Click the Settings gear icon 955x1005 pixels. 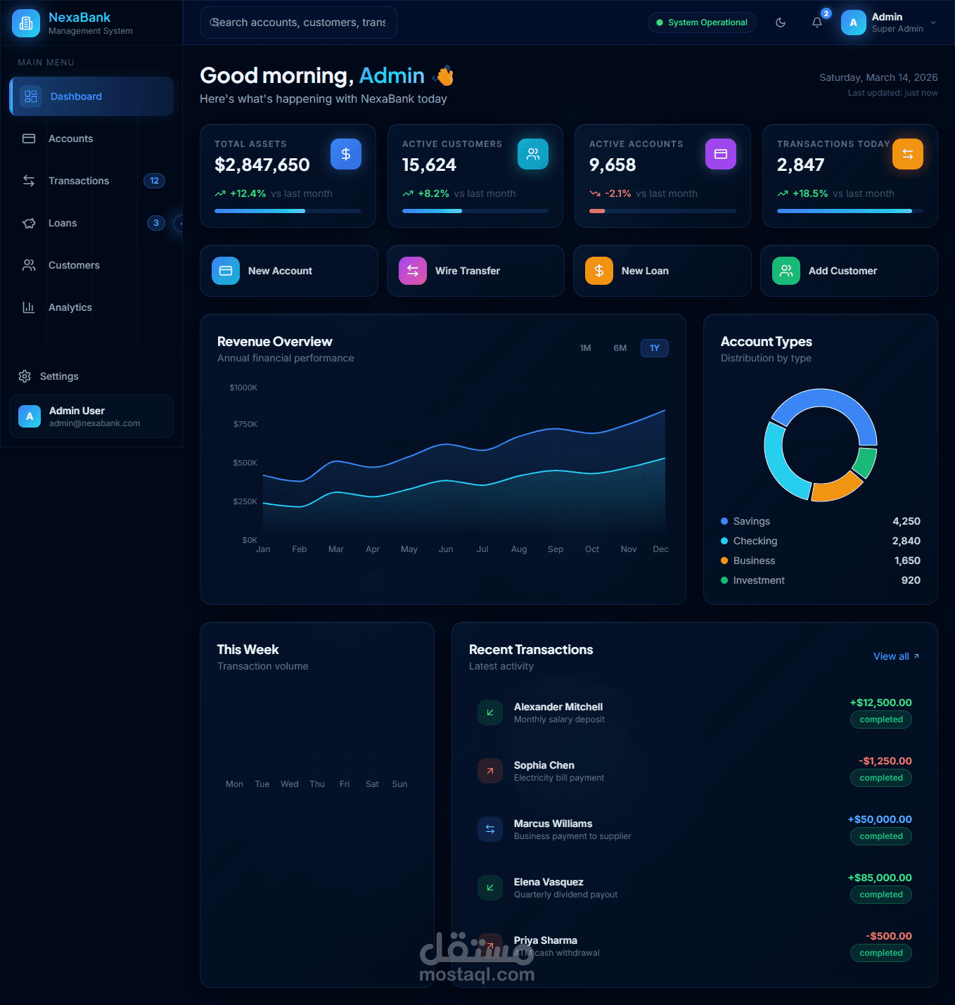pos(25,376)
